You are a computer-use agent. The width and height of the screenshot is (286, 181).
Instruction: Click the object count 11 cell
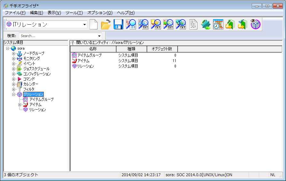(174, 61)
